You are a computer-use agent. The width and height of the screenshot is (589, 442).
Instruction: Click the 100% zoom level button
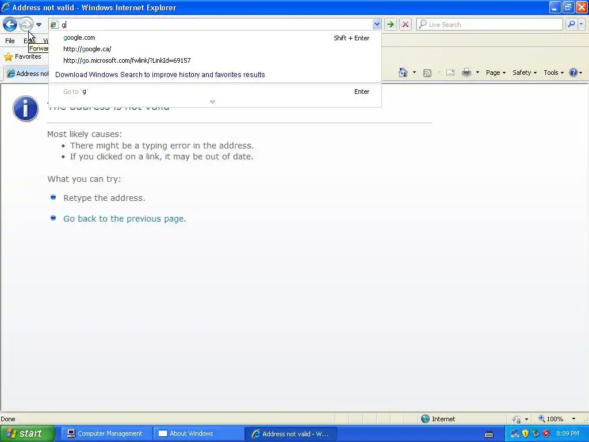pos(550,419)
